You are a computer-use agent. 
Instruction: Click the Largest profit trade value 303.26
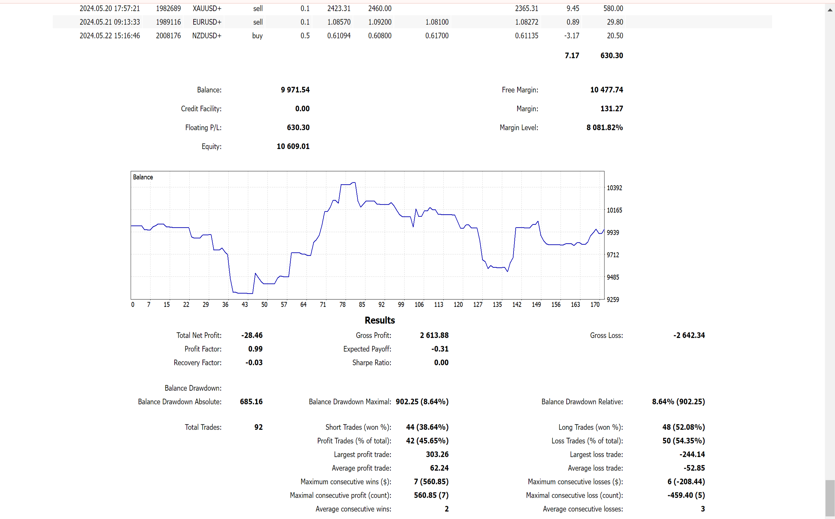(x=437, y=454)
